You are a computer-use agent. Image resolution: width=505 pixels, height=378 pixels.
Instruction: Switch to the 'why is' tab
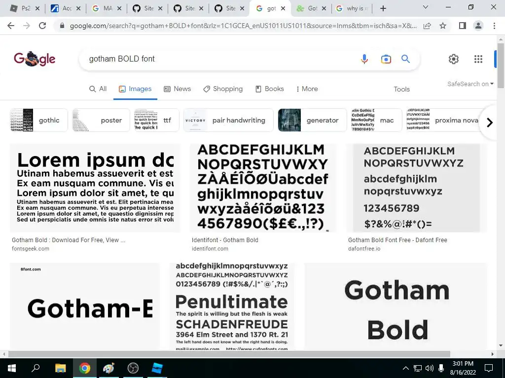tap(352, 8)
